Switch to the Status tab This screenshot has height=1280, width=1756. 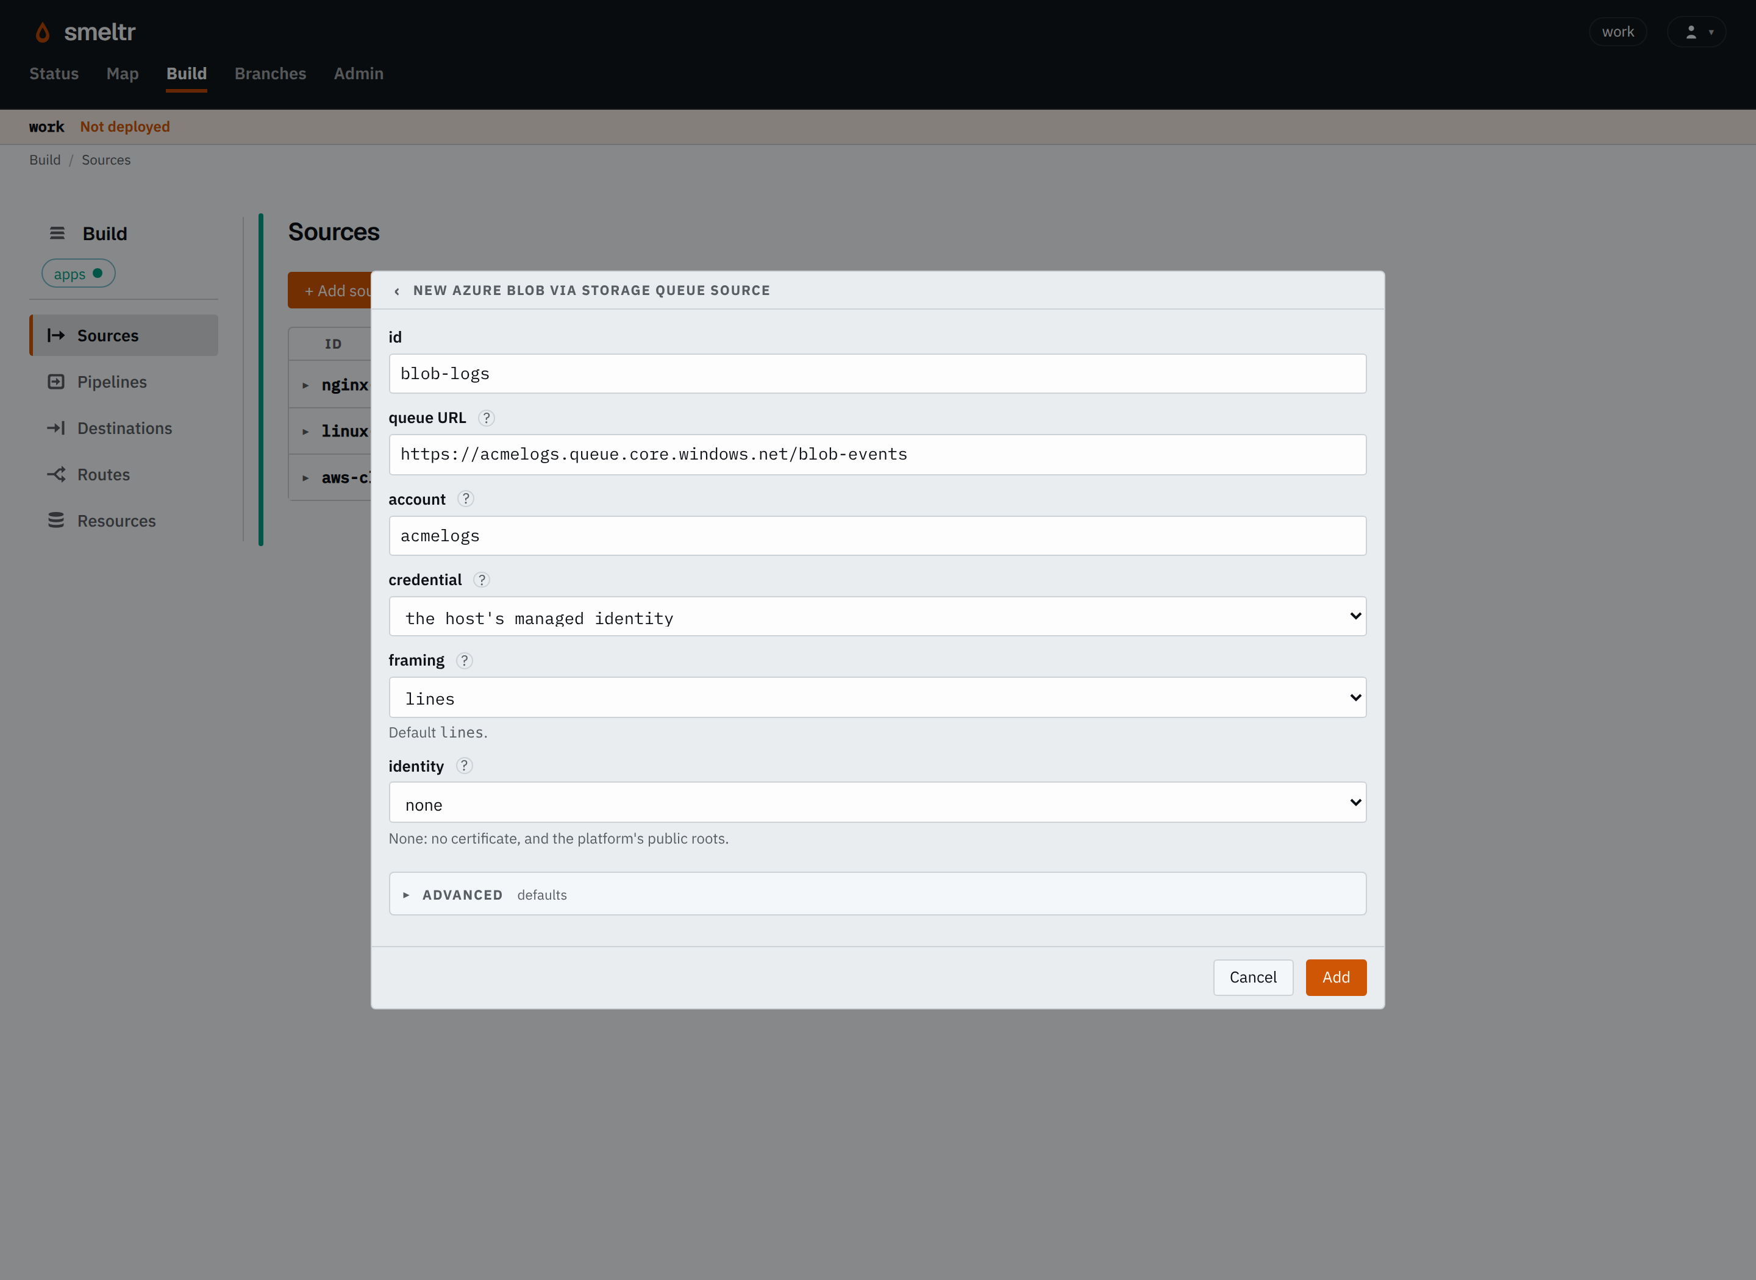(54, 74)
